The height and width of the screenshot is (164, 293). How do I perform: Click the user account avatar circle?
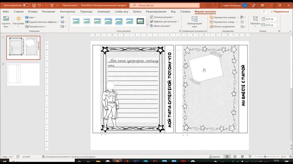click(245, 5)
